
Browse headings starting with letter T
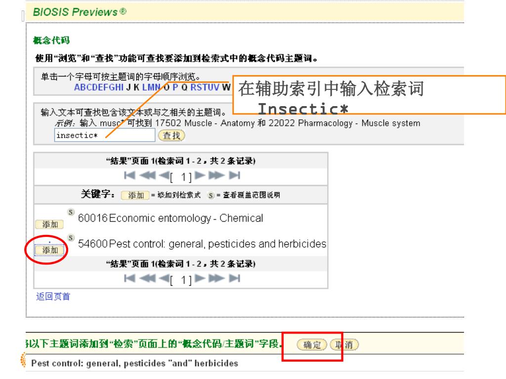(205, 87)
